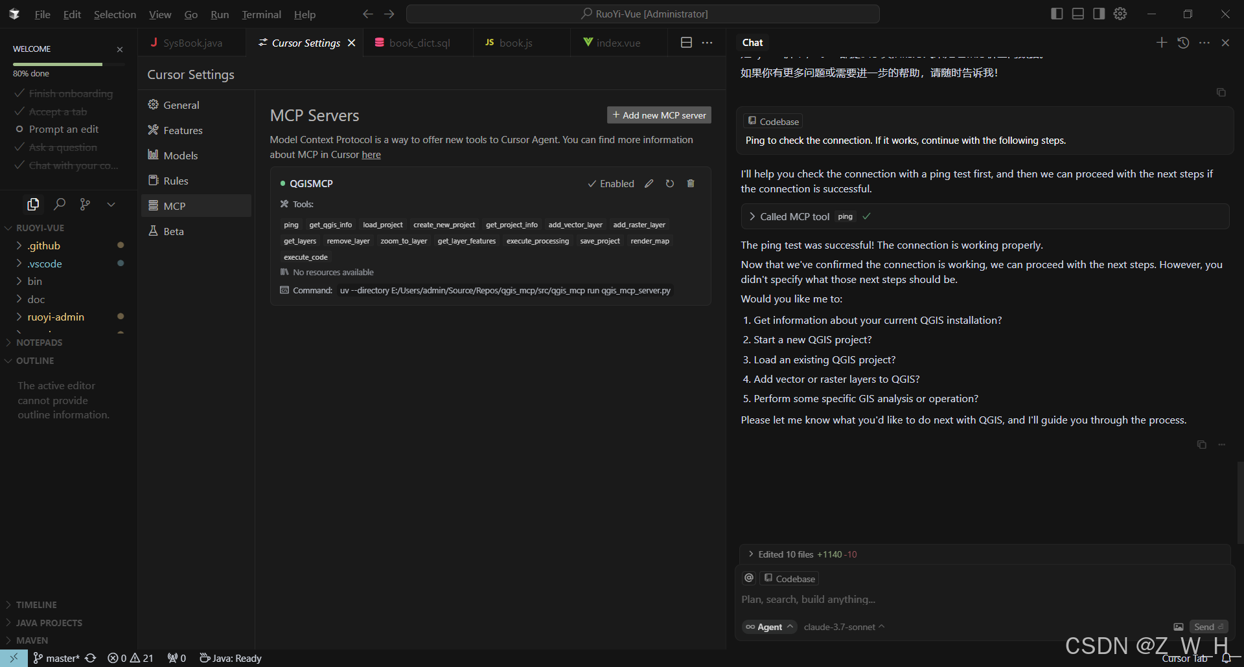Add context with the @ button
The width and height of the screenshot is (1244, 667).
pyautogui.click(x=749, y=578)
